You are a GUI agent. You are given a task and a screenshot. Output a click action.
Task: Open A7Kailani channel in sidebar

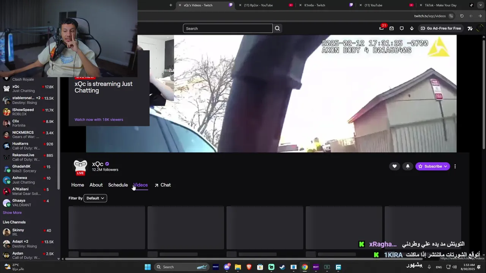[28, 191]
